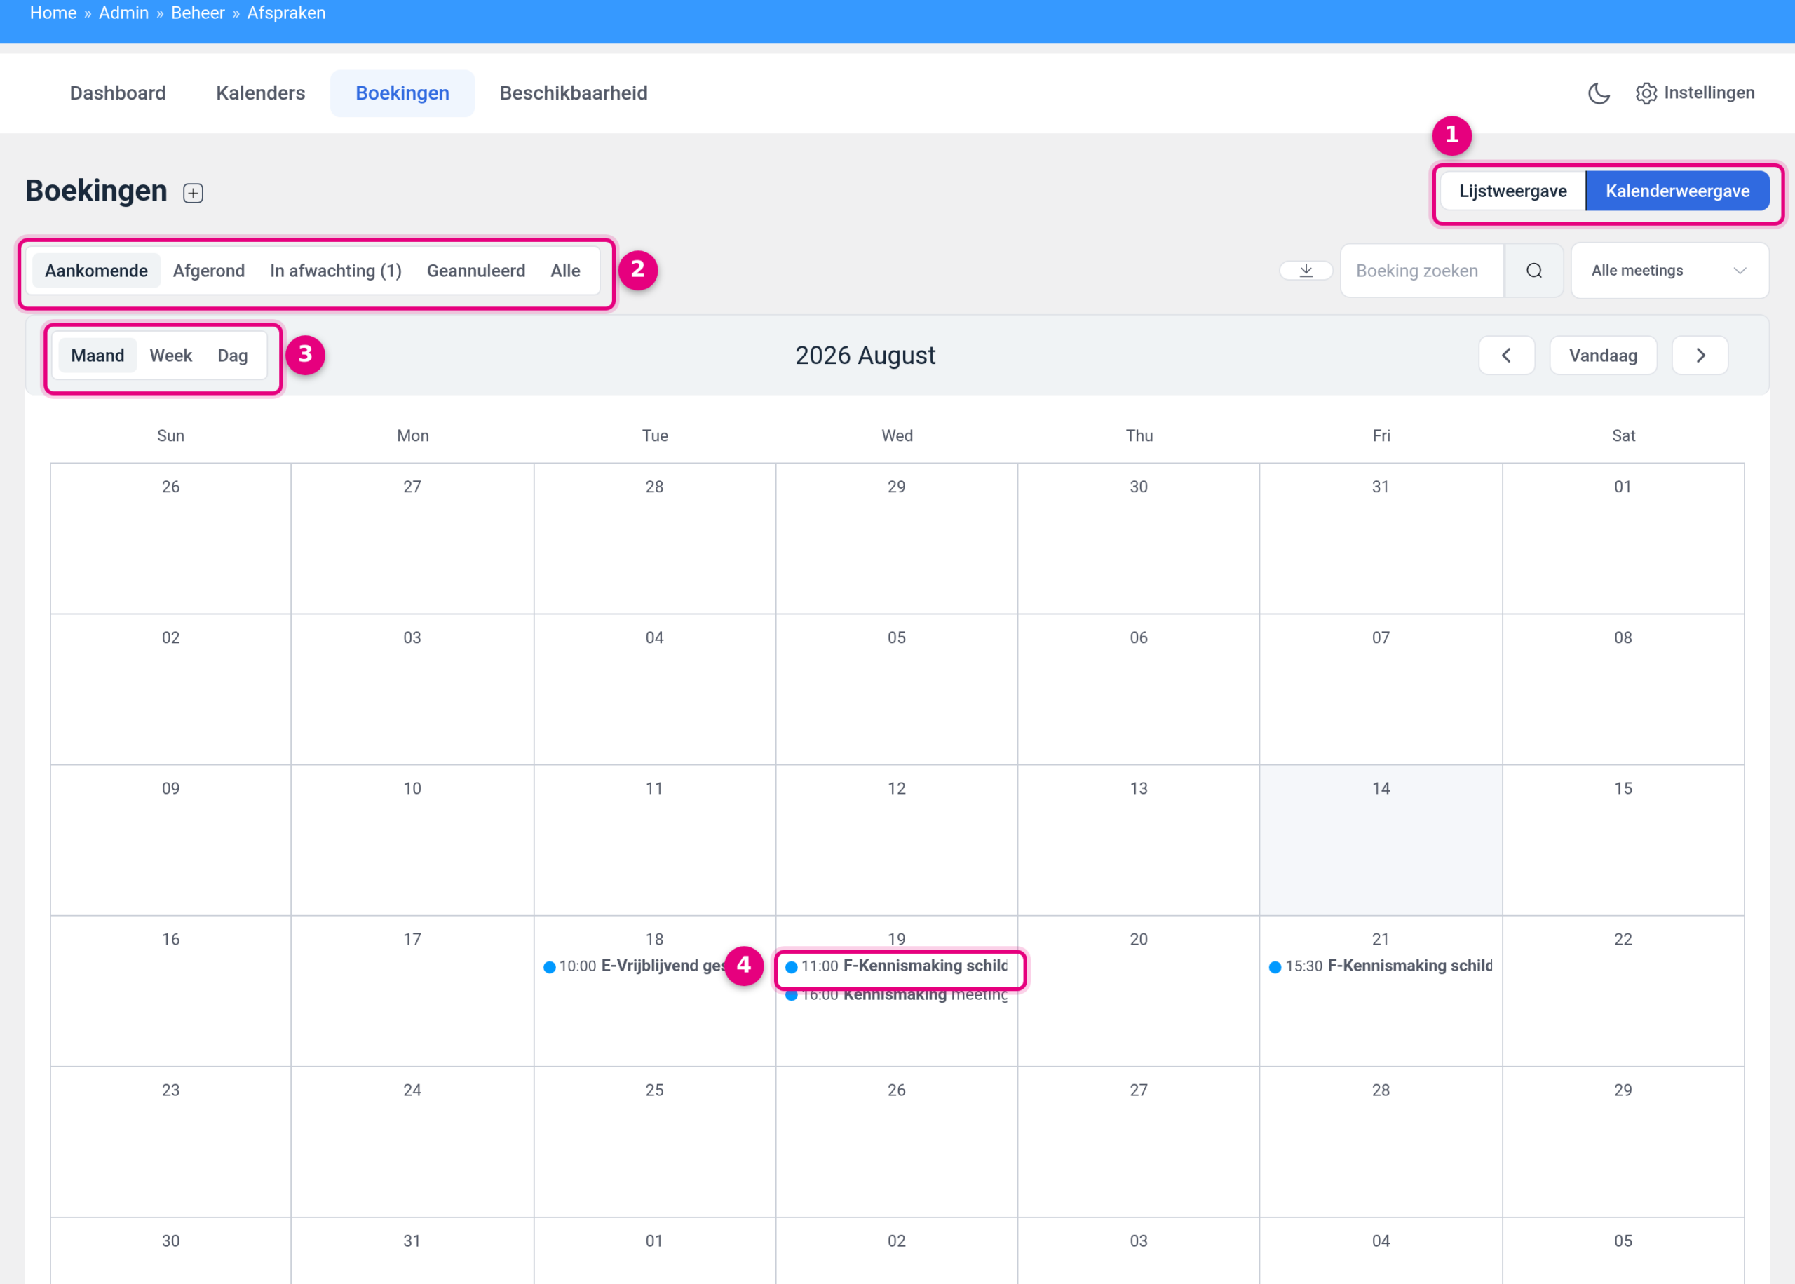This screenshot has width=1795, height=1284.
Task: Open the Kalenders tab
Action: click(261, 93)
